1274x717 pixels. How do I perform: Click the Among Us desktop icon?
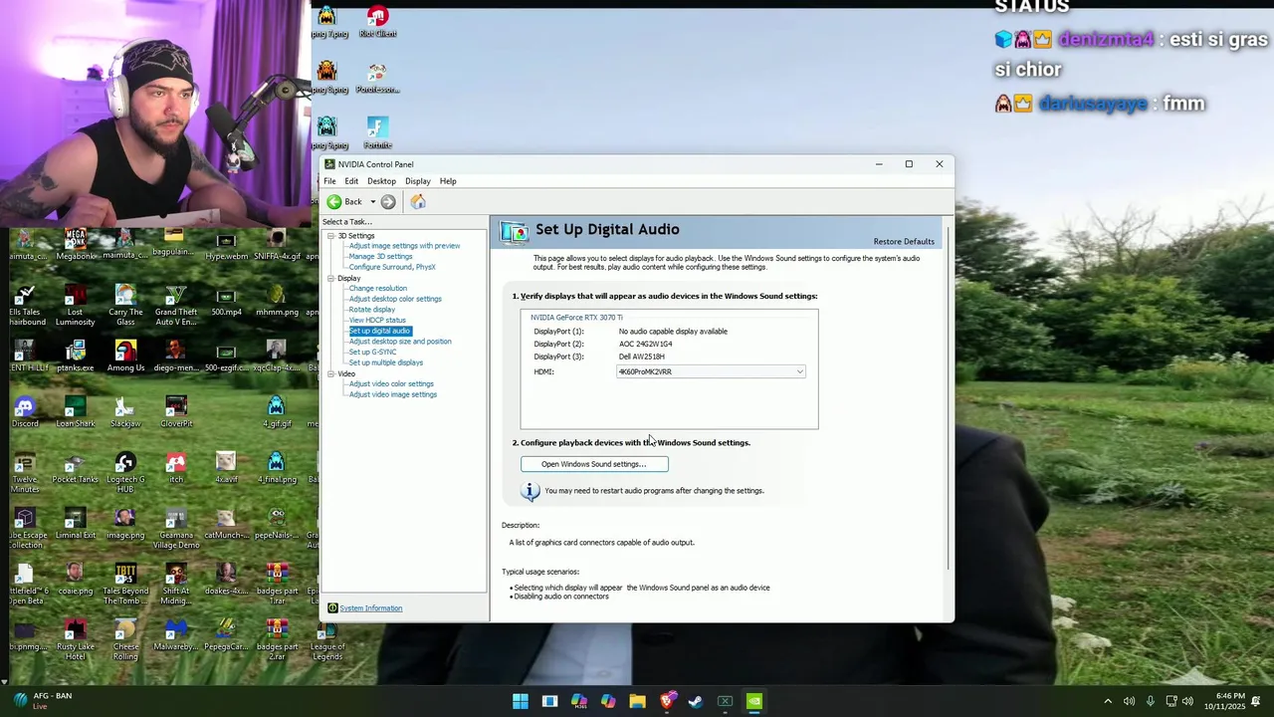pyautogui.click(x=125, y=357)
